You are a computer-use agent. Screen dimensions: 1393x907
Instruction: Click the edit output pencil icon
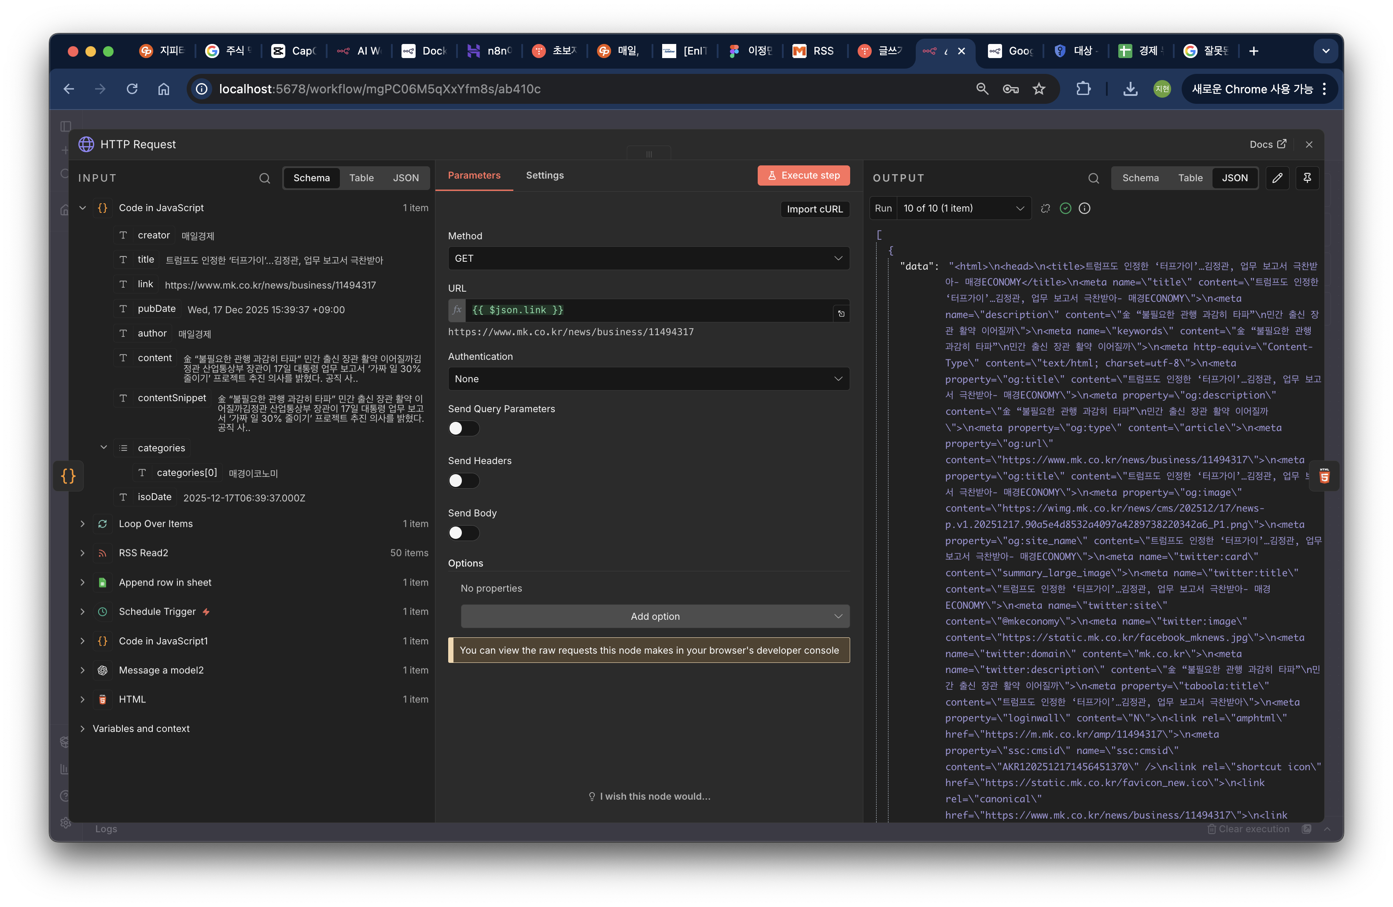(x=1277, y=178)
